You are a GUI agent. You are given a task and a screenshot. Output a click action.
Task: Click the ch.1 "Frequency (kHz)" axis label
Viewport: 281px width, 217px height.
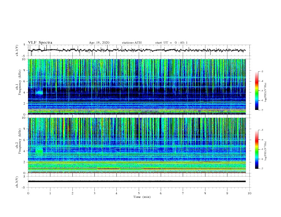point(20,82)
